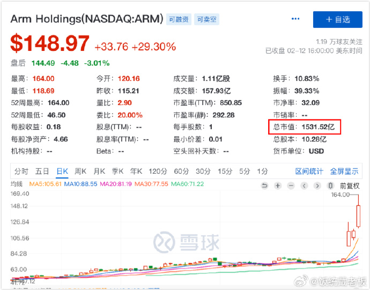Click the 总股本 10.28亿 value
This screenshot has height=290, width=370.
[314, 139]
